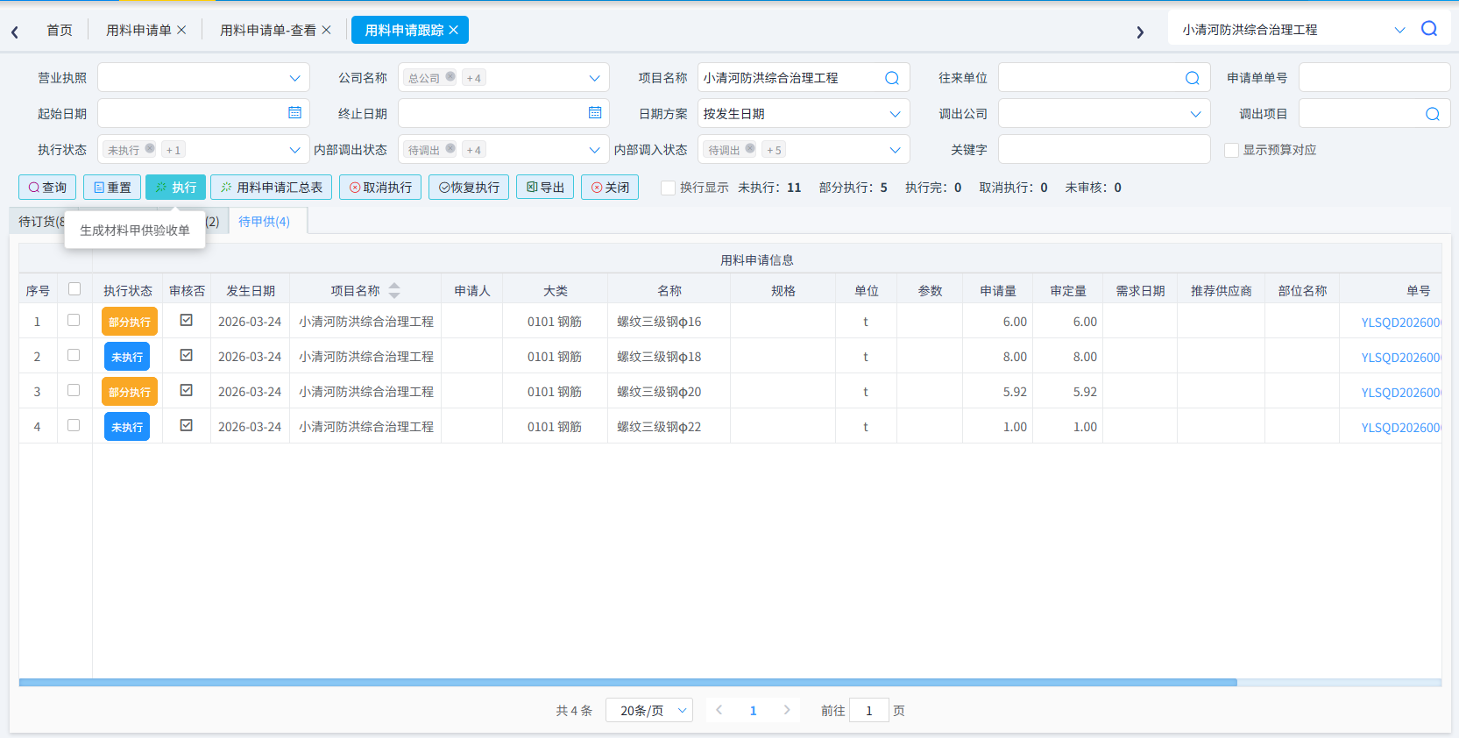The width and height of the screenshot is (1459, 738).
Task: Tick the checkbox for row 2 螺纹三级钢φ18
Action: pyautogui.click(x=74, y=355)
